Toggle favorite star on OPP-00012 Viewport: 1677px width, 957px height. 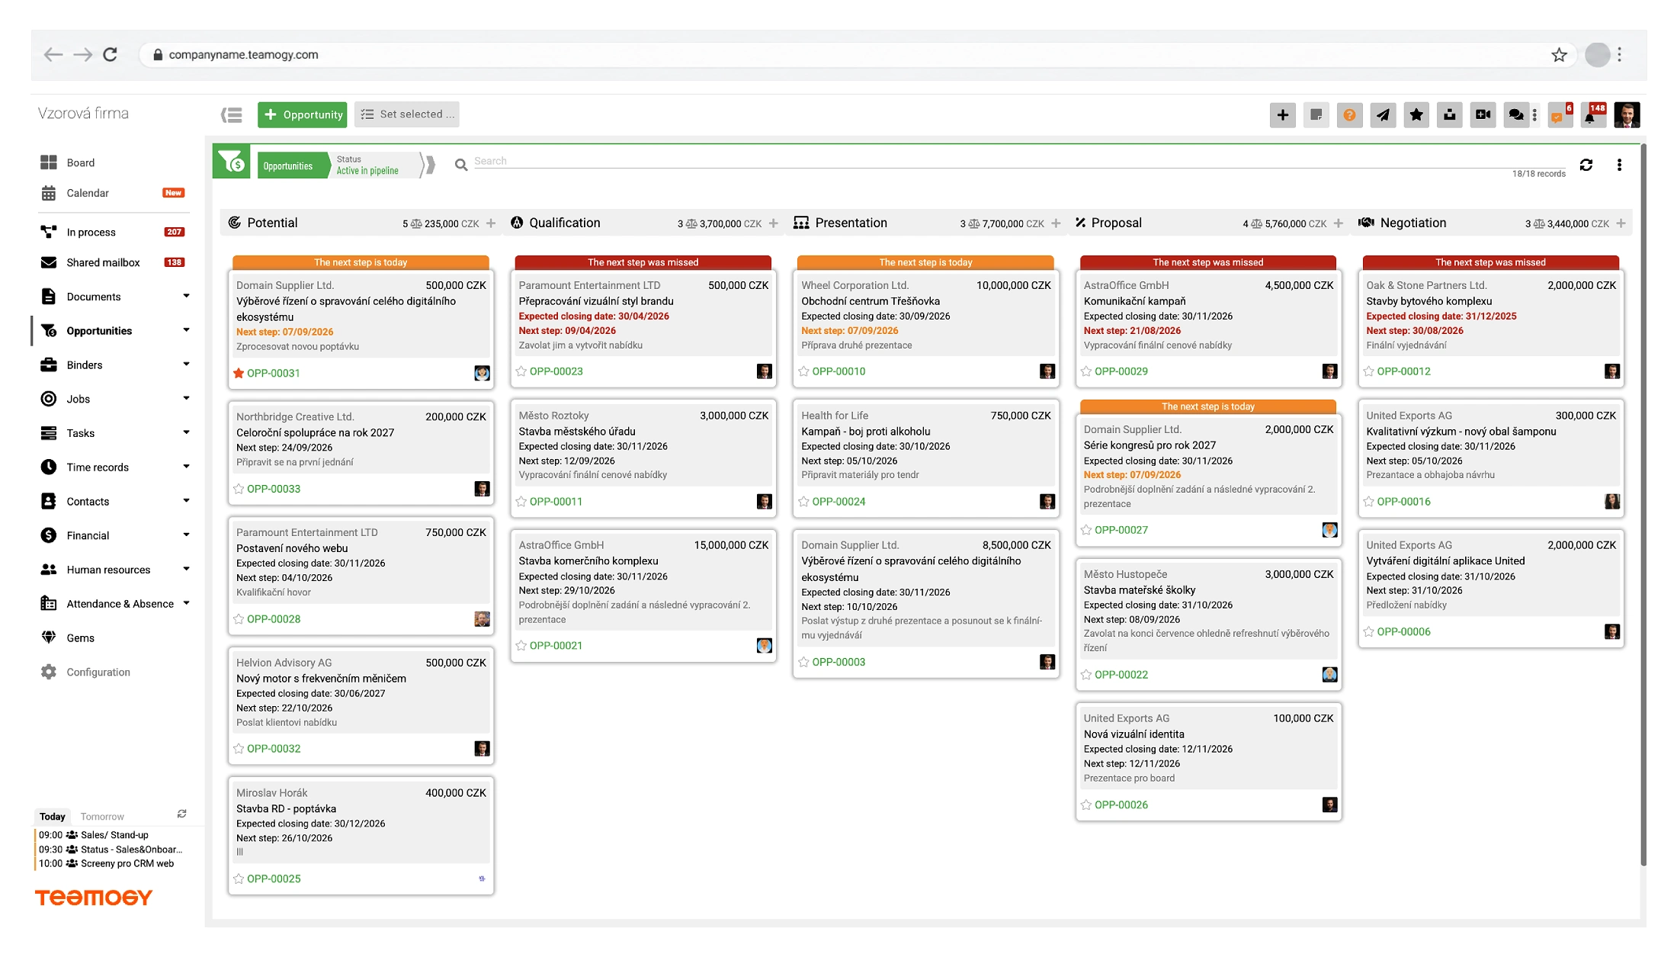[1369, 371]
